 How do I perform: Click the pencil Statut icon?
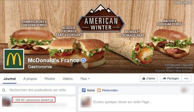(x=84, y=90)
